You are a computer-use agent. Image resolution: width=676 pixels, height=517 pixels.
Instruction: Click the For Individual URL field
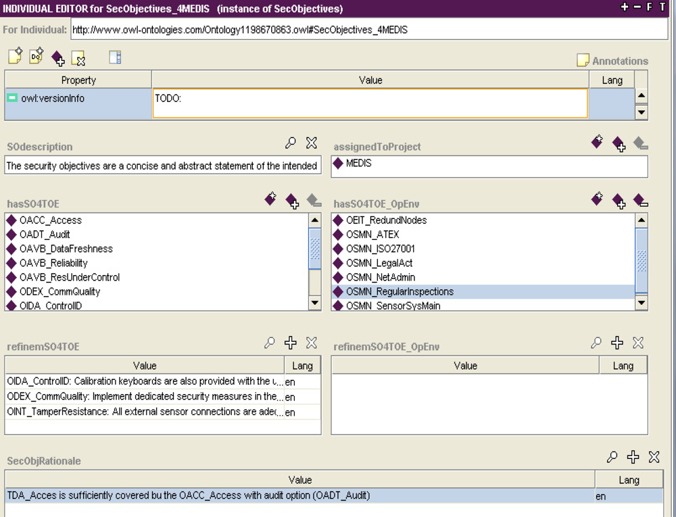click(x=368, y=30)
